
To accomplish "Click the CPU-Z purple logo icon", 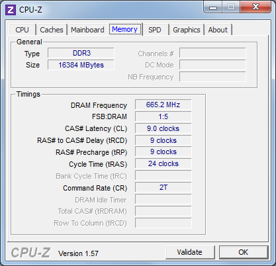I will pos(11,10).
